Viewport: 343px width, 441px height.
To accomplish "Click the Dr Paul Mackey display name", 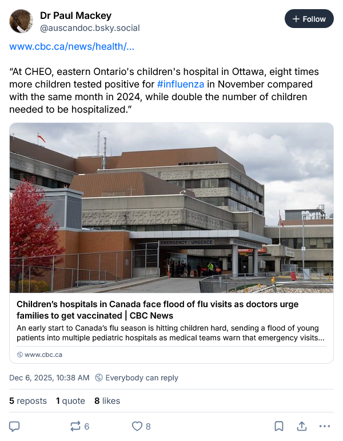I will coord(75,15).
